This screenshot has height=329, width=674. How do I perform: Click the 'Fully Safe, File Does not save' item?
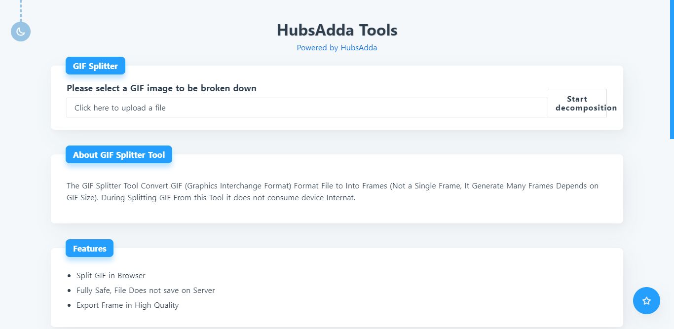pos(146,291)
